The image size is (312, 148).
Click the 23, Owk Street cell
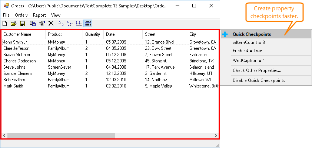pyautogui.click(x=158, y=48)
